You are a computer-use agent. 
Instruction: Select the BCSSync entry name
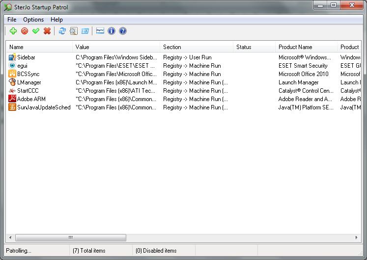click(x=28, y=74)
